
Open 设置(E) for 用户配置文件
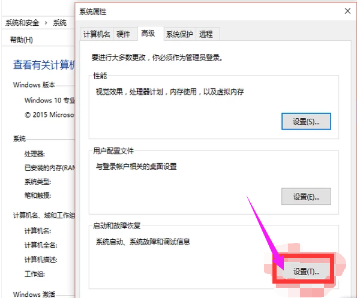pos(306,197)
